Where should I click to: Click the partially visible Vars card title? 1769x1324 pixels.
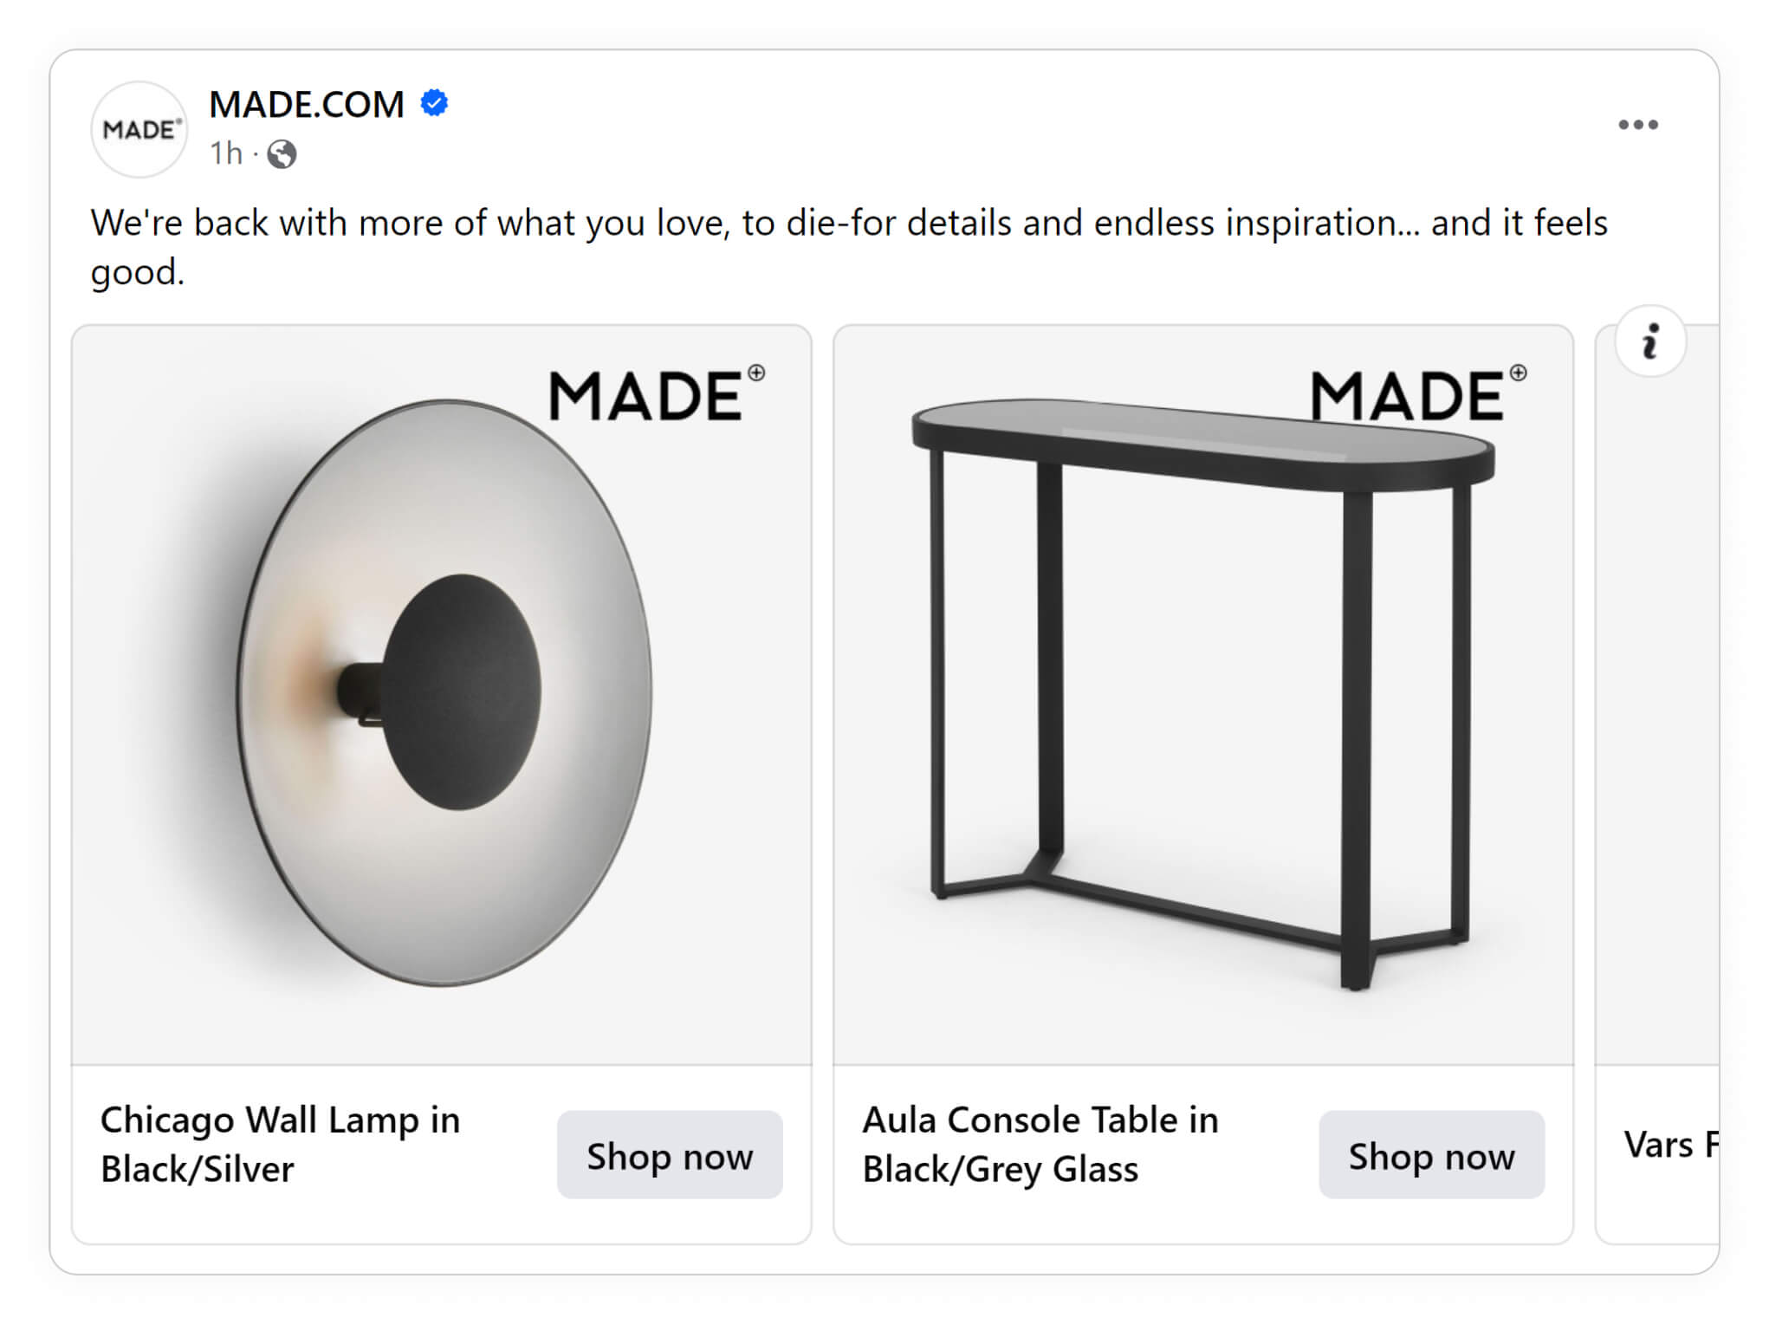click(x=1671, y=1145)
